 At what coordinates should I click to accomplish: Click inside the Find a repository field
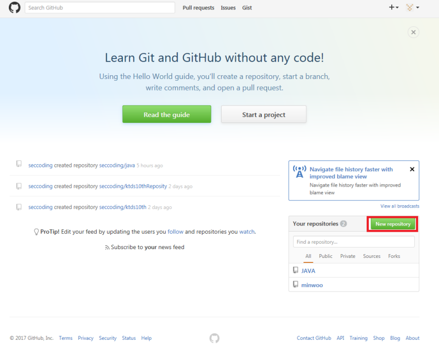353,241
